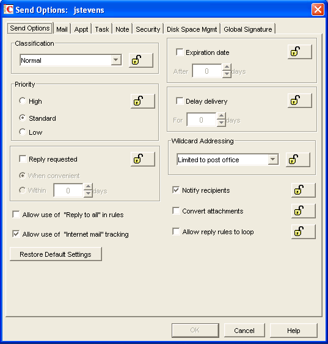328x344 pixels.
Task: Toggle the Convert attachments lock icon
Action: click(x=304, y=211)
